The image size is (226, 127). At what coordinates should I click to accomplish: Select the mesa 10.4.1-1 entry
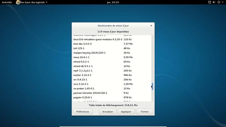point(112,57)
